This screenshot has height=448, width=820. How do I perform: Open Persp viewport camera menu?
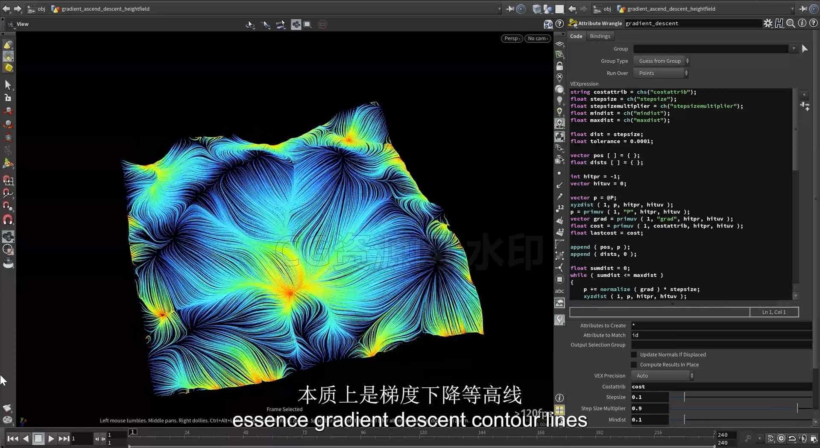[511, 38]
